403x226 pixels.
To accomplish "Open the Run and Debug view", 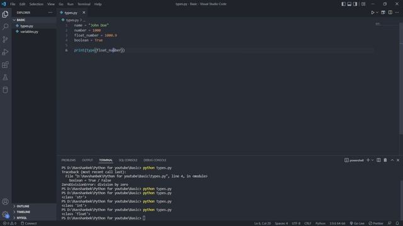I will click(5, 52).
